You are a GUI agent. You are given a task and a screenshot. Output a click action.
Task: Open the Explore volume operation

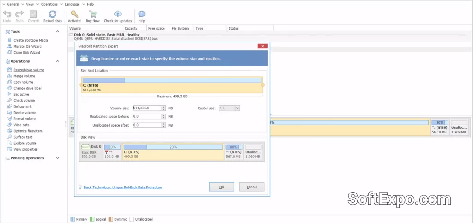click(x=25, y=143)
